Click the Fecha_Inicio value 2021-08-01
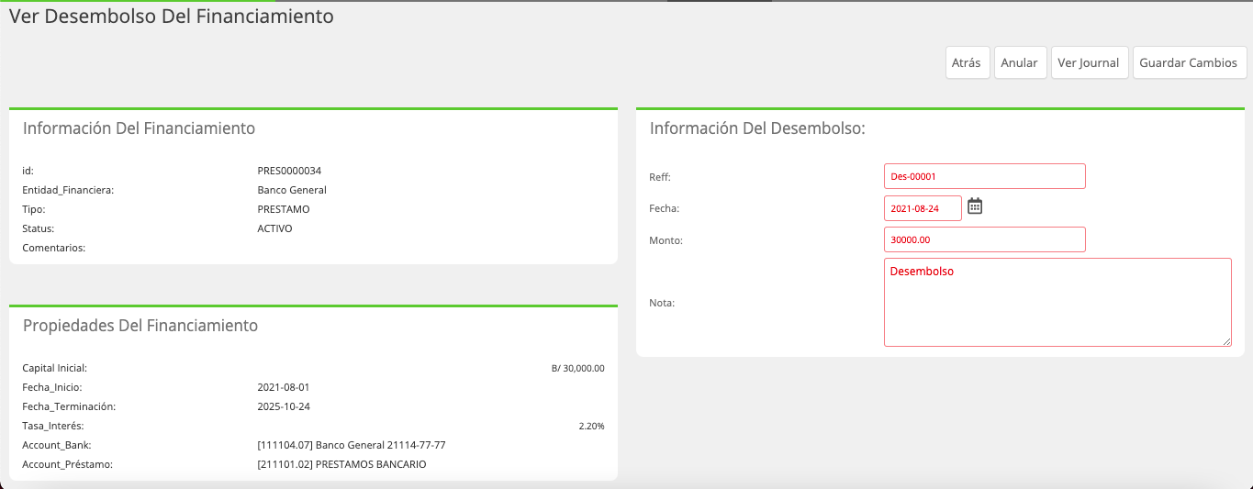1253x489 pixels. [284, 387]
